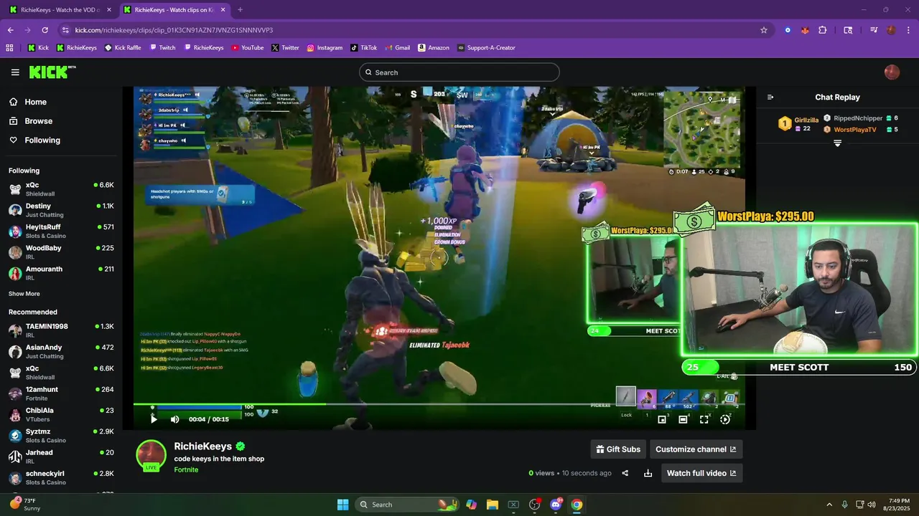
Task: Click the Girlzilla top gifter name
Action: point(806,120)
